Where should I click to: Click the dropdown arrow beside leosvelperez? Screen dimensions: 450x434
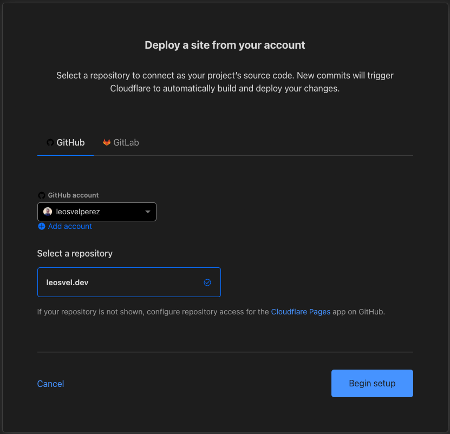pos(147,212)
